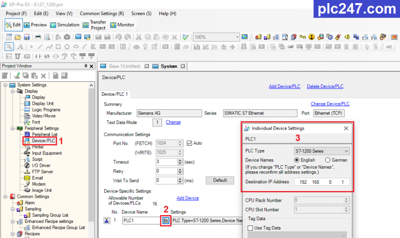400x238 pixels.
Task: Click the Open folder toolbar icon
Action: coord(18,37)
